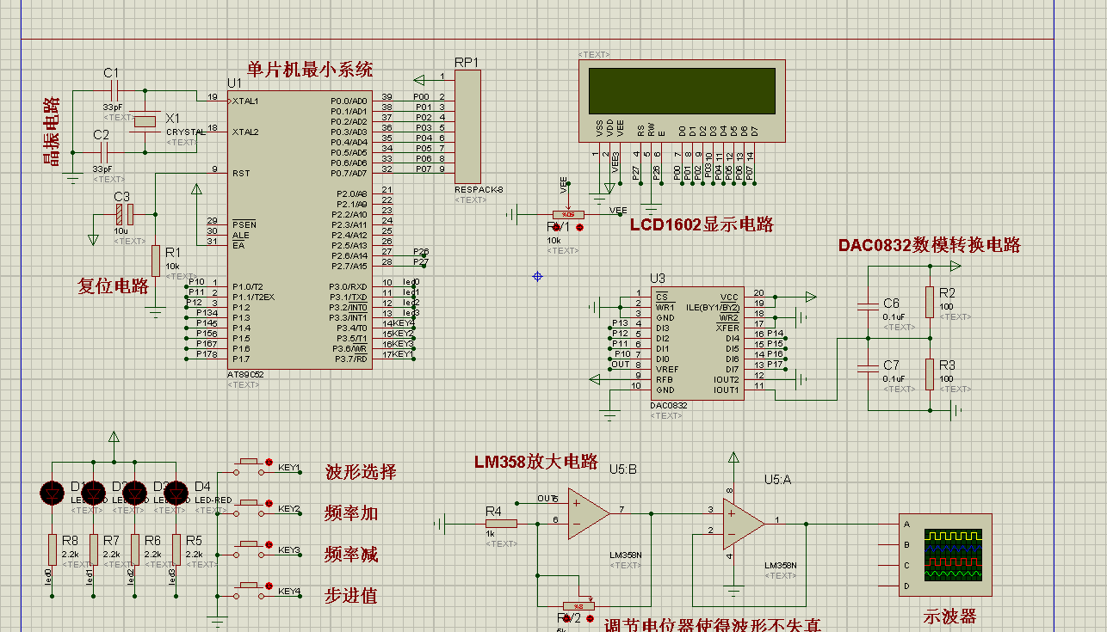Click oscilloscope channel A terminal
Image resolution: width=1107 pixels, height=632 pixels.
pyautogui.click(x=906, y=524)
